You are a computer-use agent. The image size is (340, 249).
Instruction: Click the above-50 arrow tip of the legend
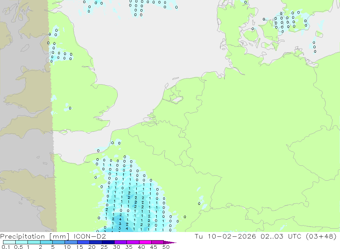pyautogui.click(x=170, y=243)
